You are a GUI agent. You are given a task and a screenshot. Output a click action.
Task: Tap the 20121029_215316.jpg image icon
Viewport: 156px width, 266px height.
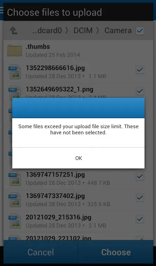click(15, 221)
